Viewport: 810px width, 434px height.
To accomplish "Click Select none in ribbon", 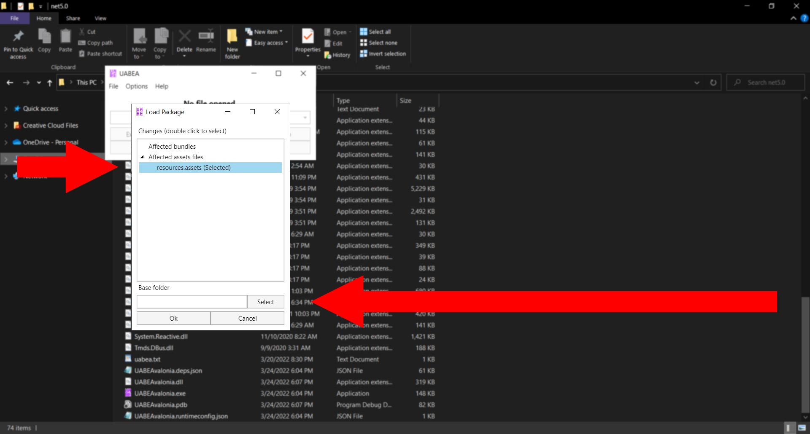I will point(378,43).
